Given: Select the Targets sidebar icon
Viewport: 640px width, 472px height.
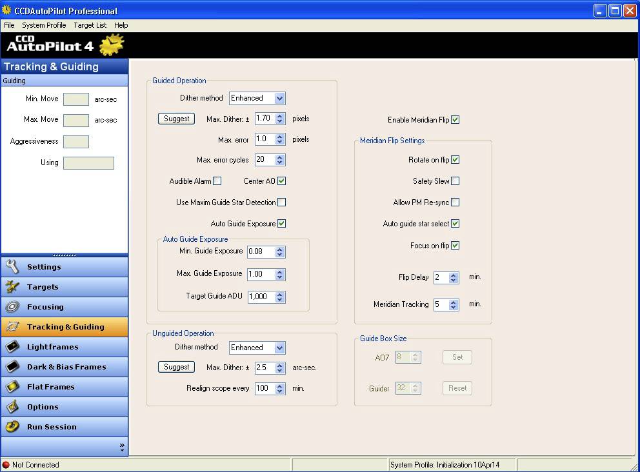Looking at the screenshot, I should [13, 287].
